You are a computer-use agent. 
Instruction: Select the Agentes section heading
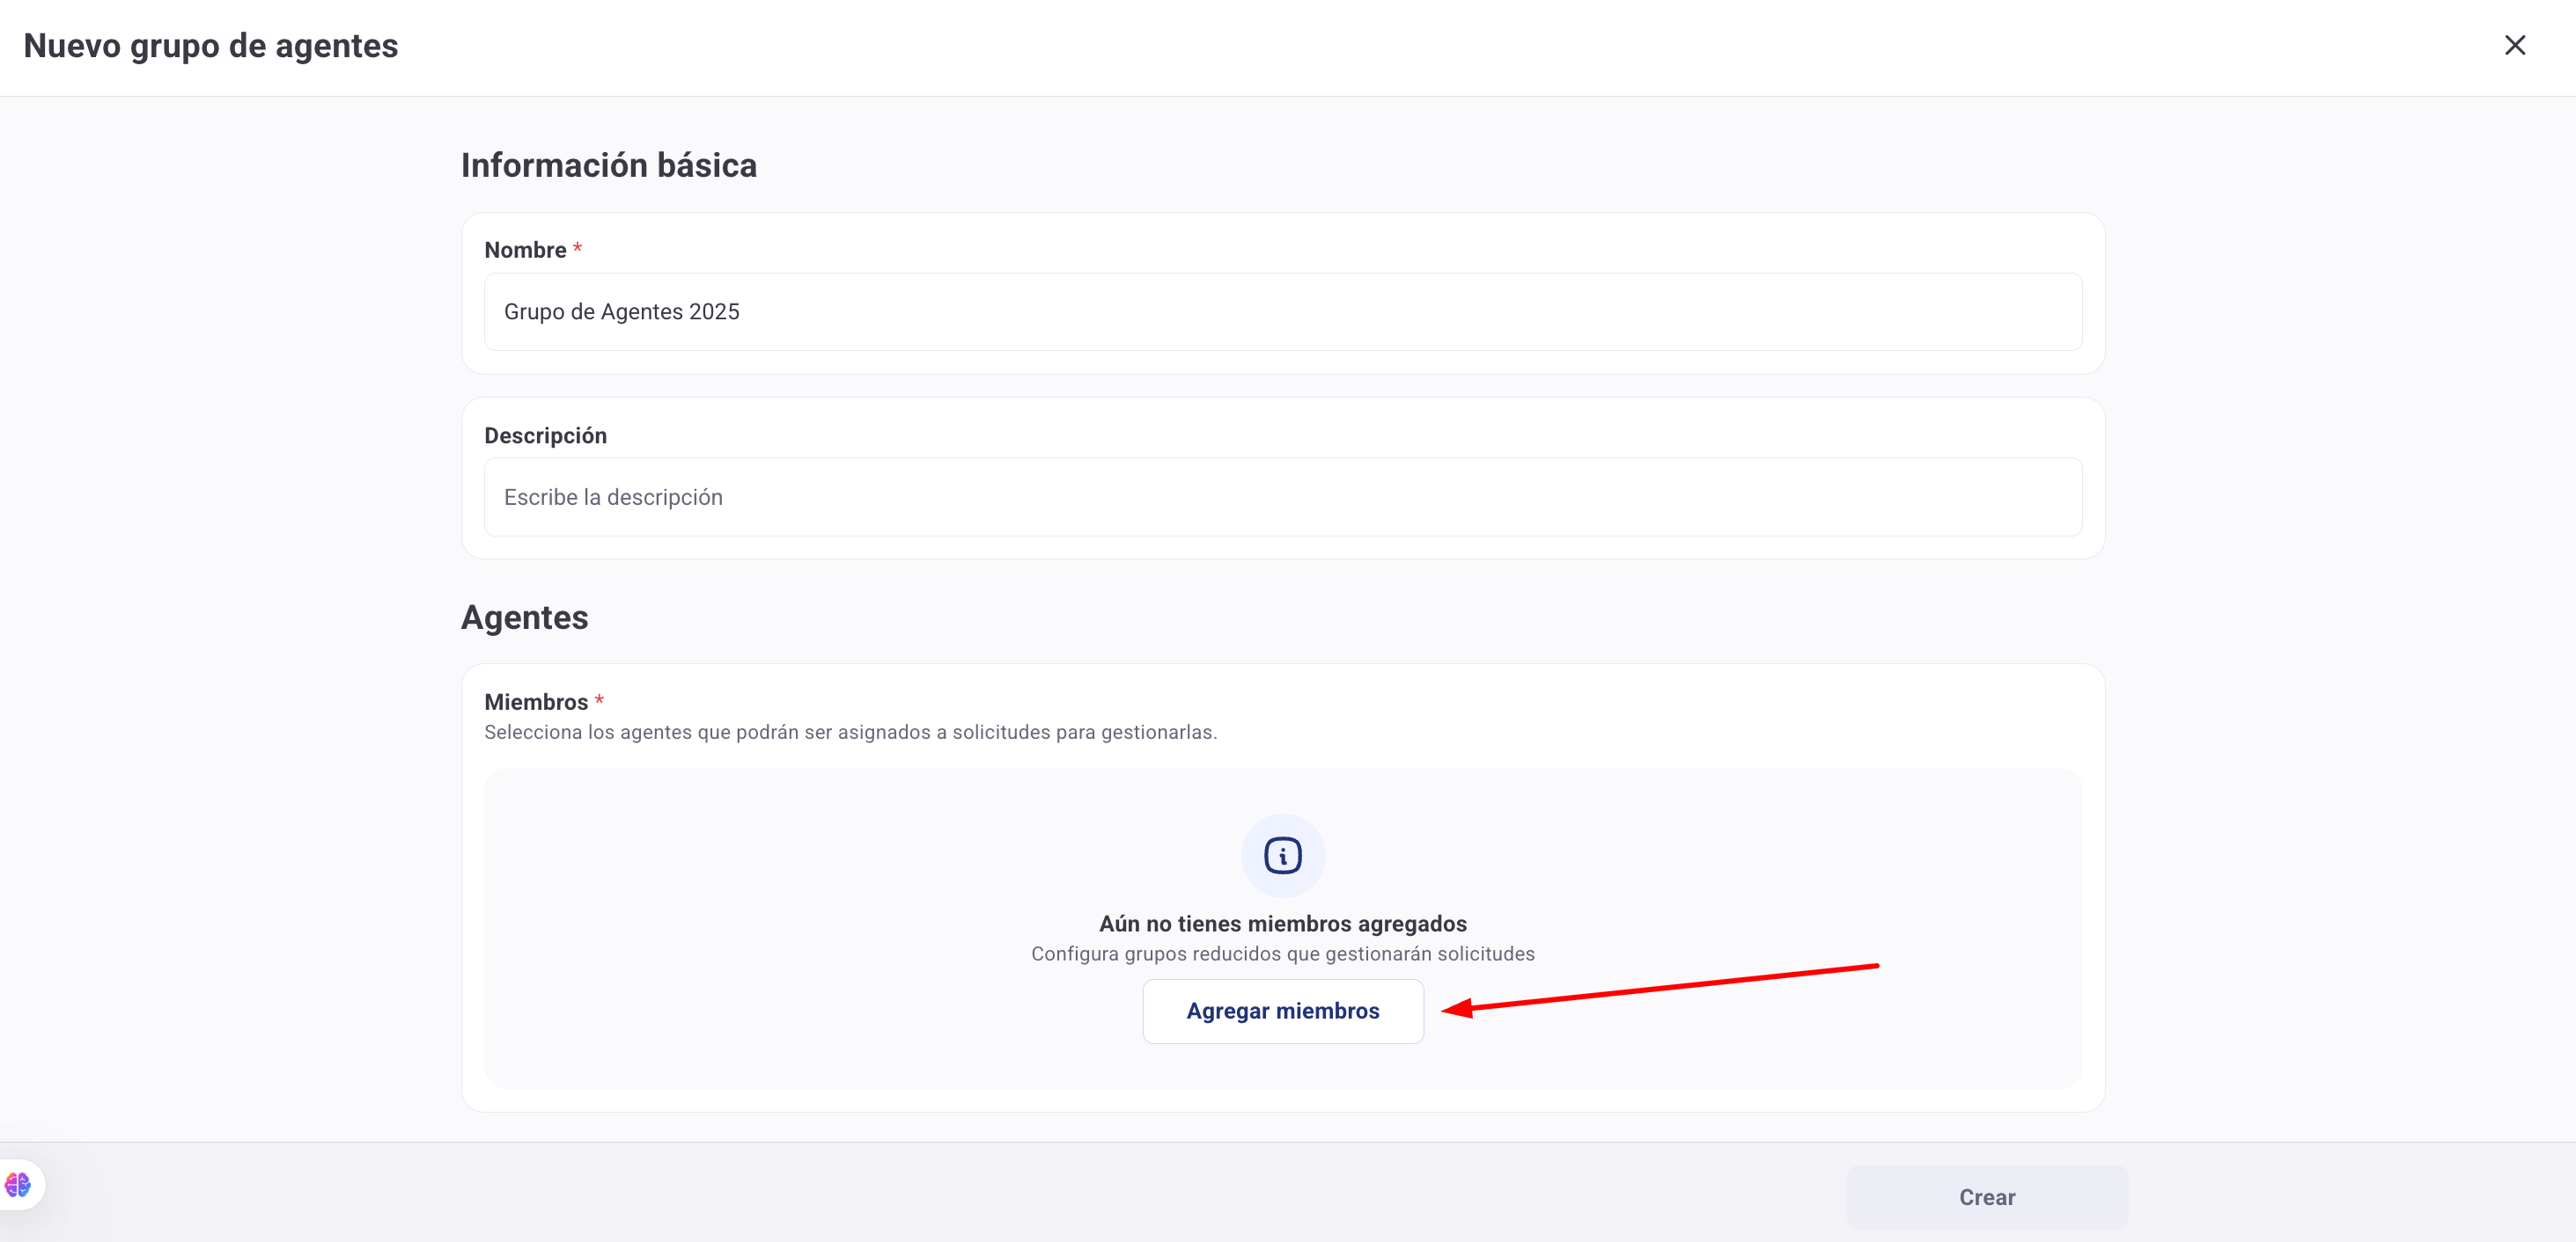(525, 617)
